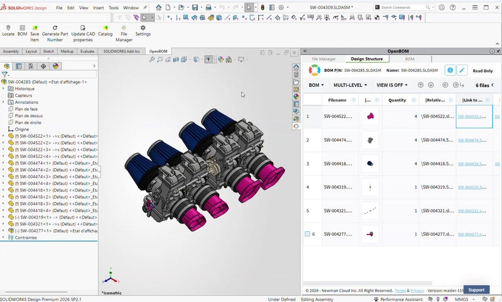Open the File menu

coord(59,8)
